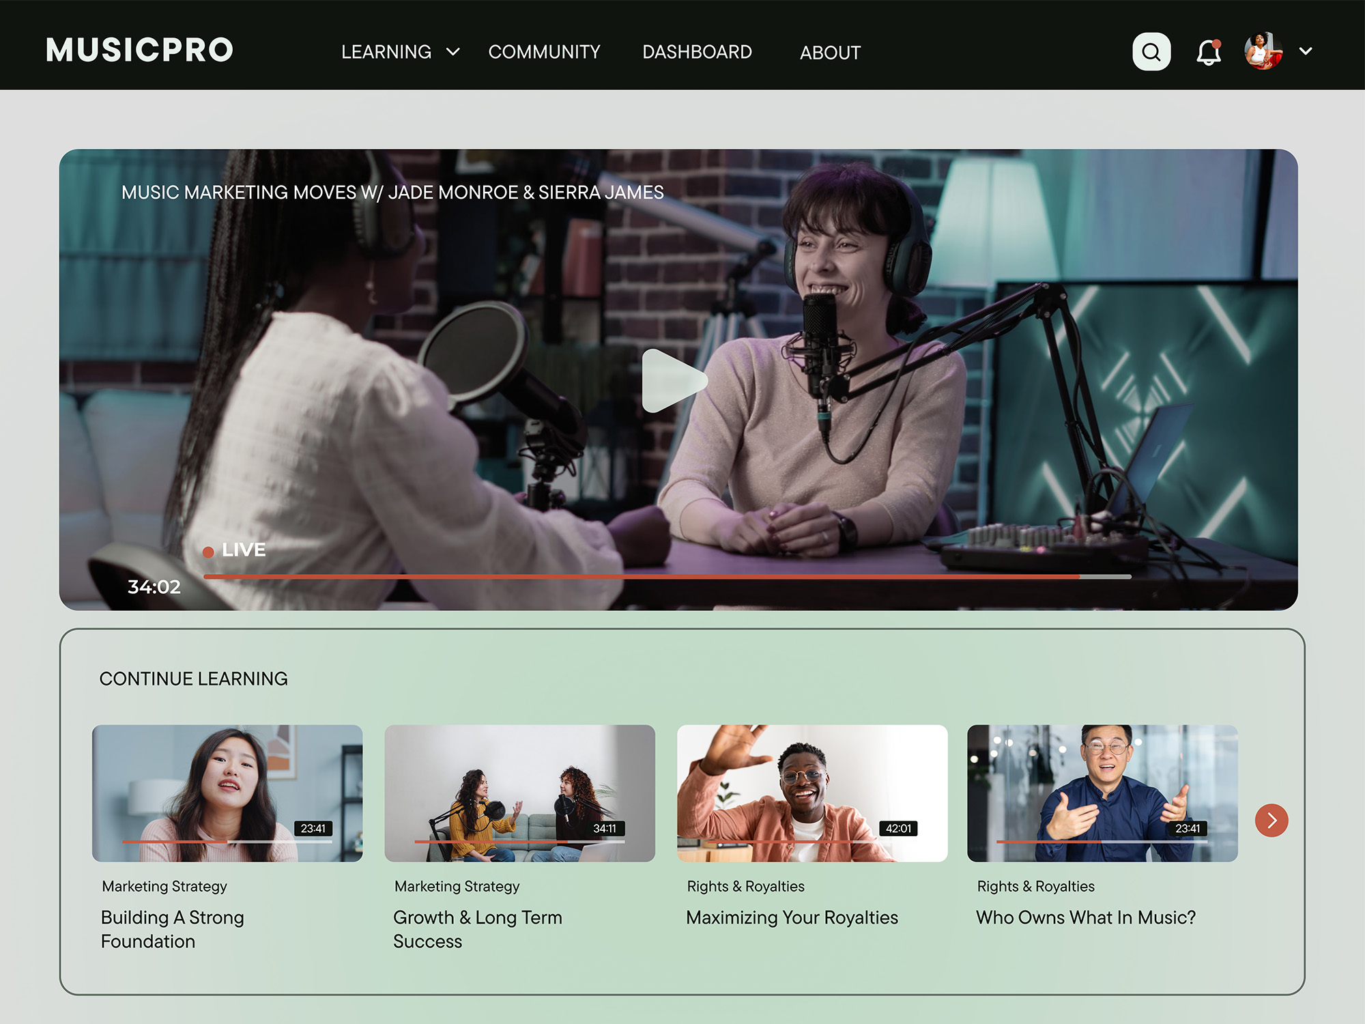Go to the Dashboard page

coord(697,52)
